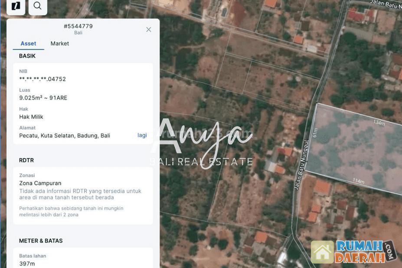Click the Batas lahan 397m value

point(27,264)
